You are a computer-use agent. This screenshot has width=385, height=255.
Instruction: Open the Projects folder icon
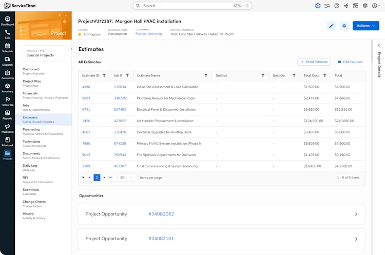click(x=7, y=155)
